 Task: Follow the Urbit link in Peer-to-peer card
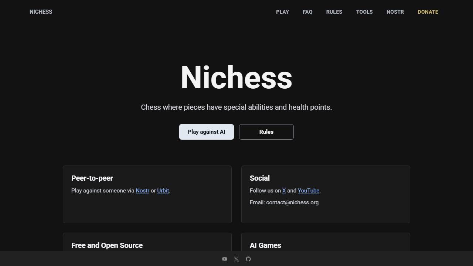(163, 191)
